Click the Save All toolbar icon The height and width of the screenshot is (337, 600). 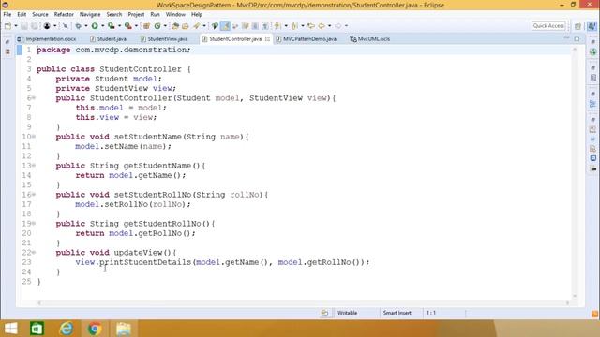(x=34, y=26)
